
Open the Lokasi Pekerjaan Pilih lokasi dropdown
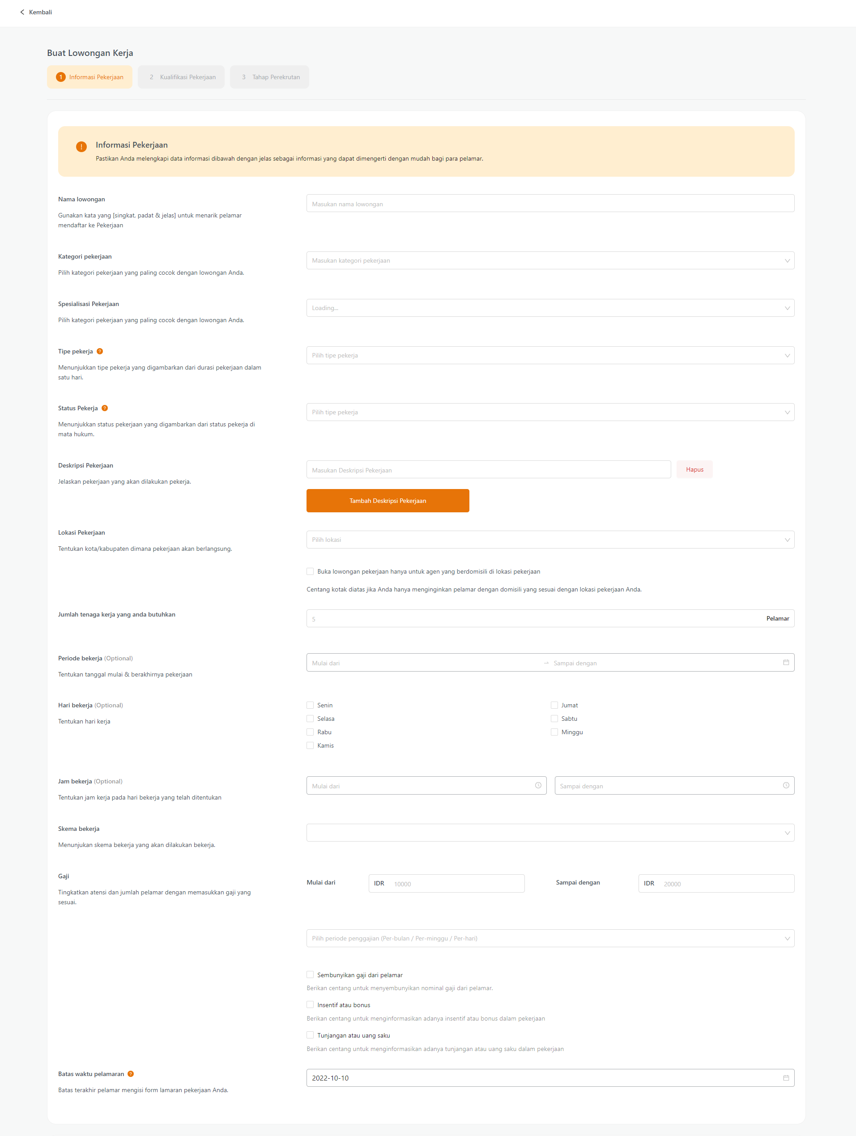pyautogui.click(x=550, y=540)
